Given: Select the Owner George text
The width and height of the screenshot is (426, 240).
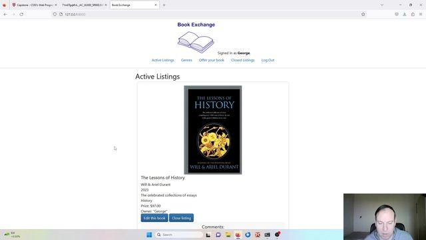Looking at the screenshot, I should click(x=154, y=211).
